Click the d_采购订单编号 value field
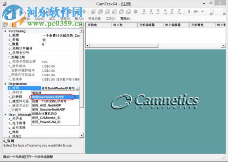The width and height of the screenshot is (228, 162). (x=60, y=48)
